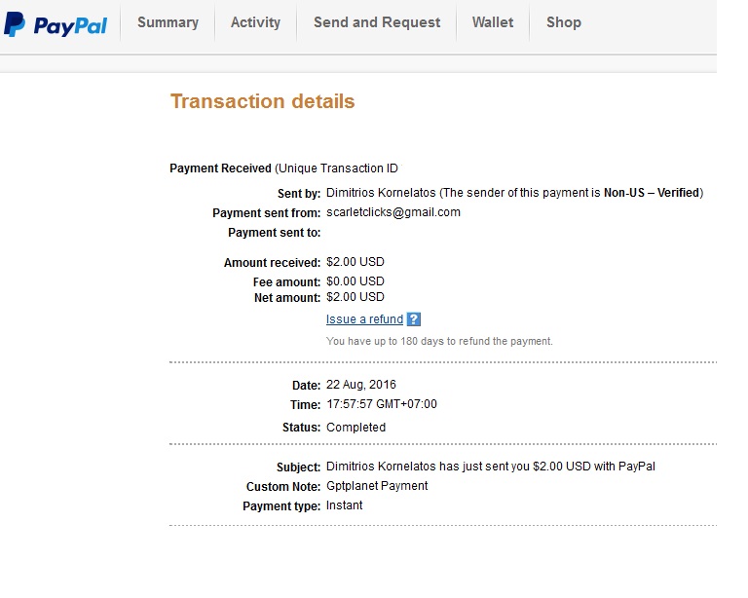Click the Issue a refund link

[x=364, y=319]
